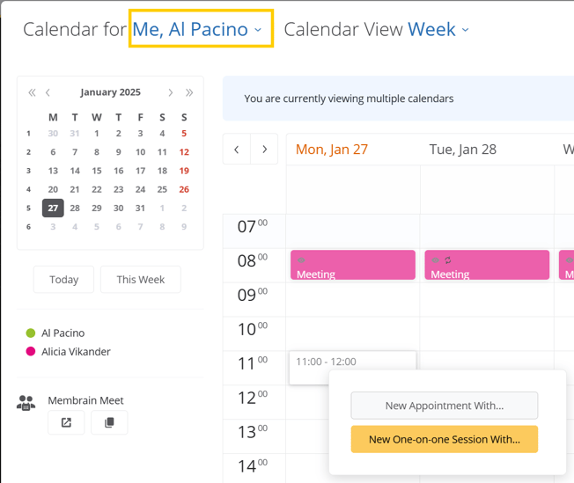Select January 15 in the mini calendar
Viewport: 574px width, 483px height.
click(x=97, y=171)
